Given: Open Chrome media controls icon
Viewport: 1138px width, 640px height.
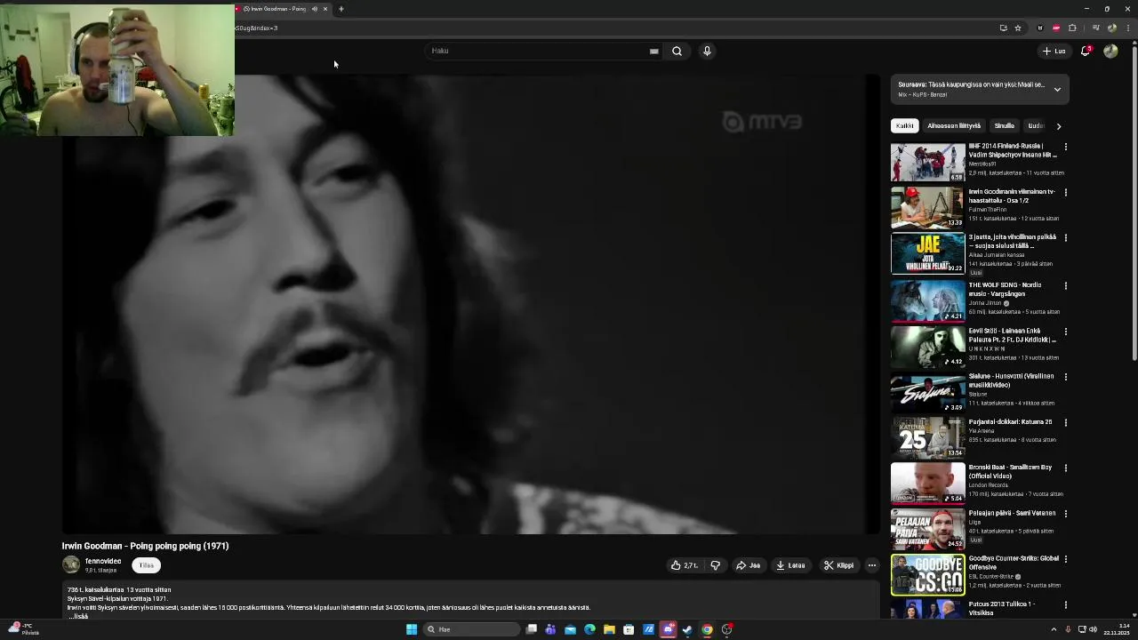Looking at the screenshot, I should point(1095,28).
